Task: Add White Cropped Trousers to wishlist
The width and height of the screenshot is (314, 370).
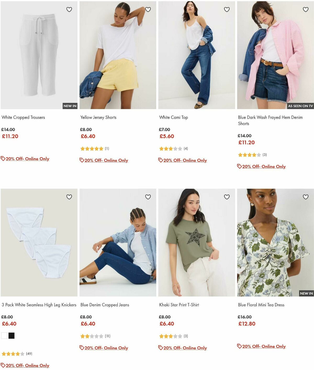Action: click(x=69, y=10)
